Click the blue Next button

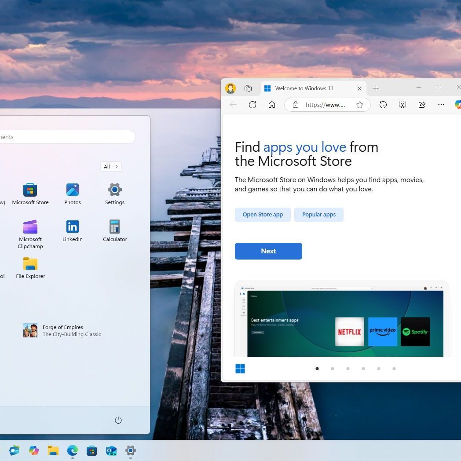pyautogui.click(x=268, y=251)
